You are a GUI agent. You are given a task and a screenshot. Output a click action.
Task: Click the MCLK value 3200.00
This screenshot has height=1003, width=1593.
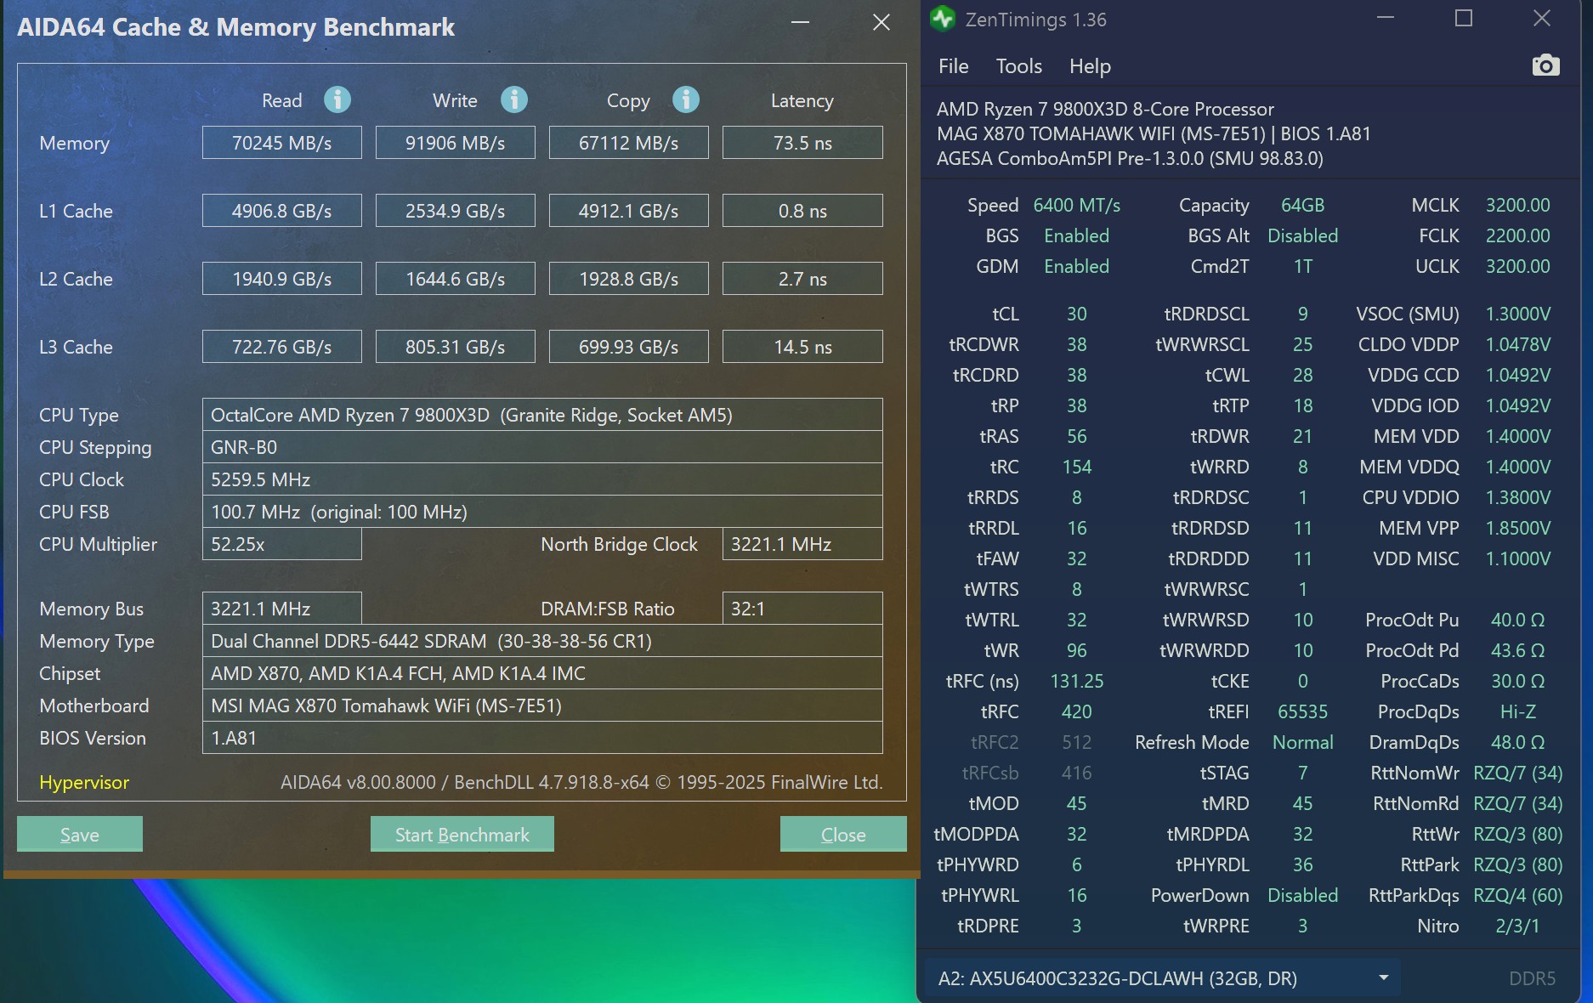click(1517, 205)
